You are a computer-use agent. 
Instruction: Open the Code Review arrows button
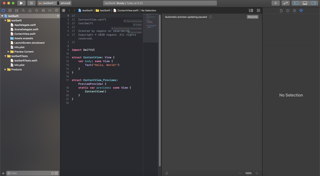click(285, 3)
